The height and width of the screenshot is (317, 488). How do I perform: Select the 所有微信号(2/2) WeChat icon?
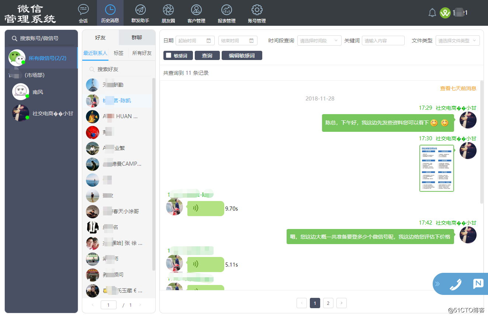17,58
